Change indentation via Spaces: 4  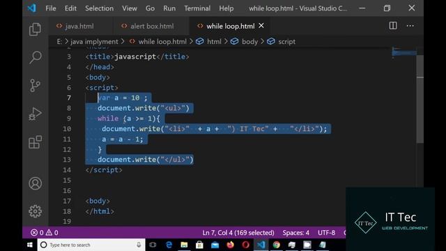pyautogui.click(x=295, y=232)
